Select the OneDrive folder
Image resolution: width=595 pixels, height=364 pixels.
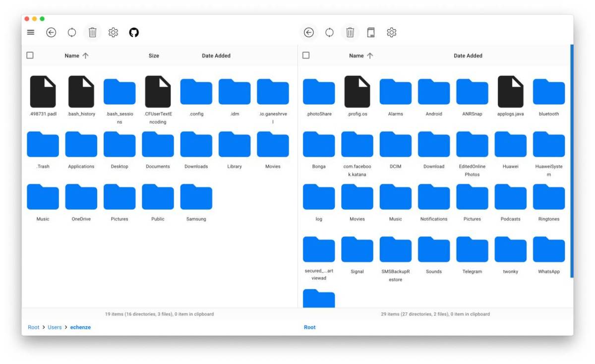point(81,202)
